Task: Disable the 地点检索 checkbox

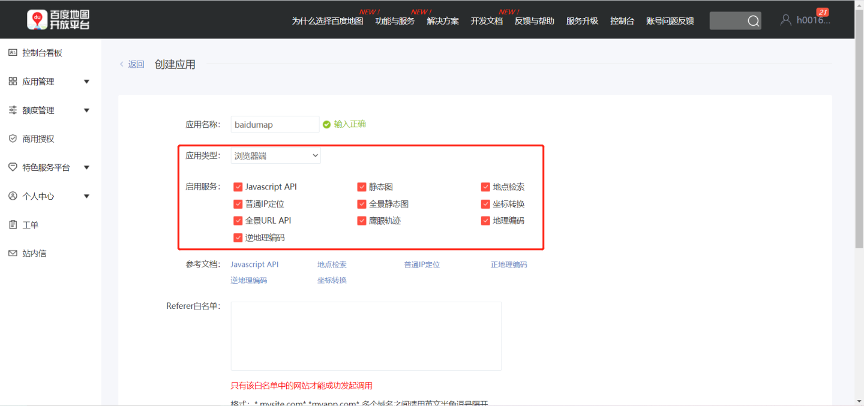Action: click(x=486, y=187)
